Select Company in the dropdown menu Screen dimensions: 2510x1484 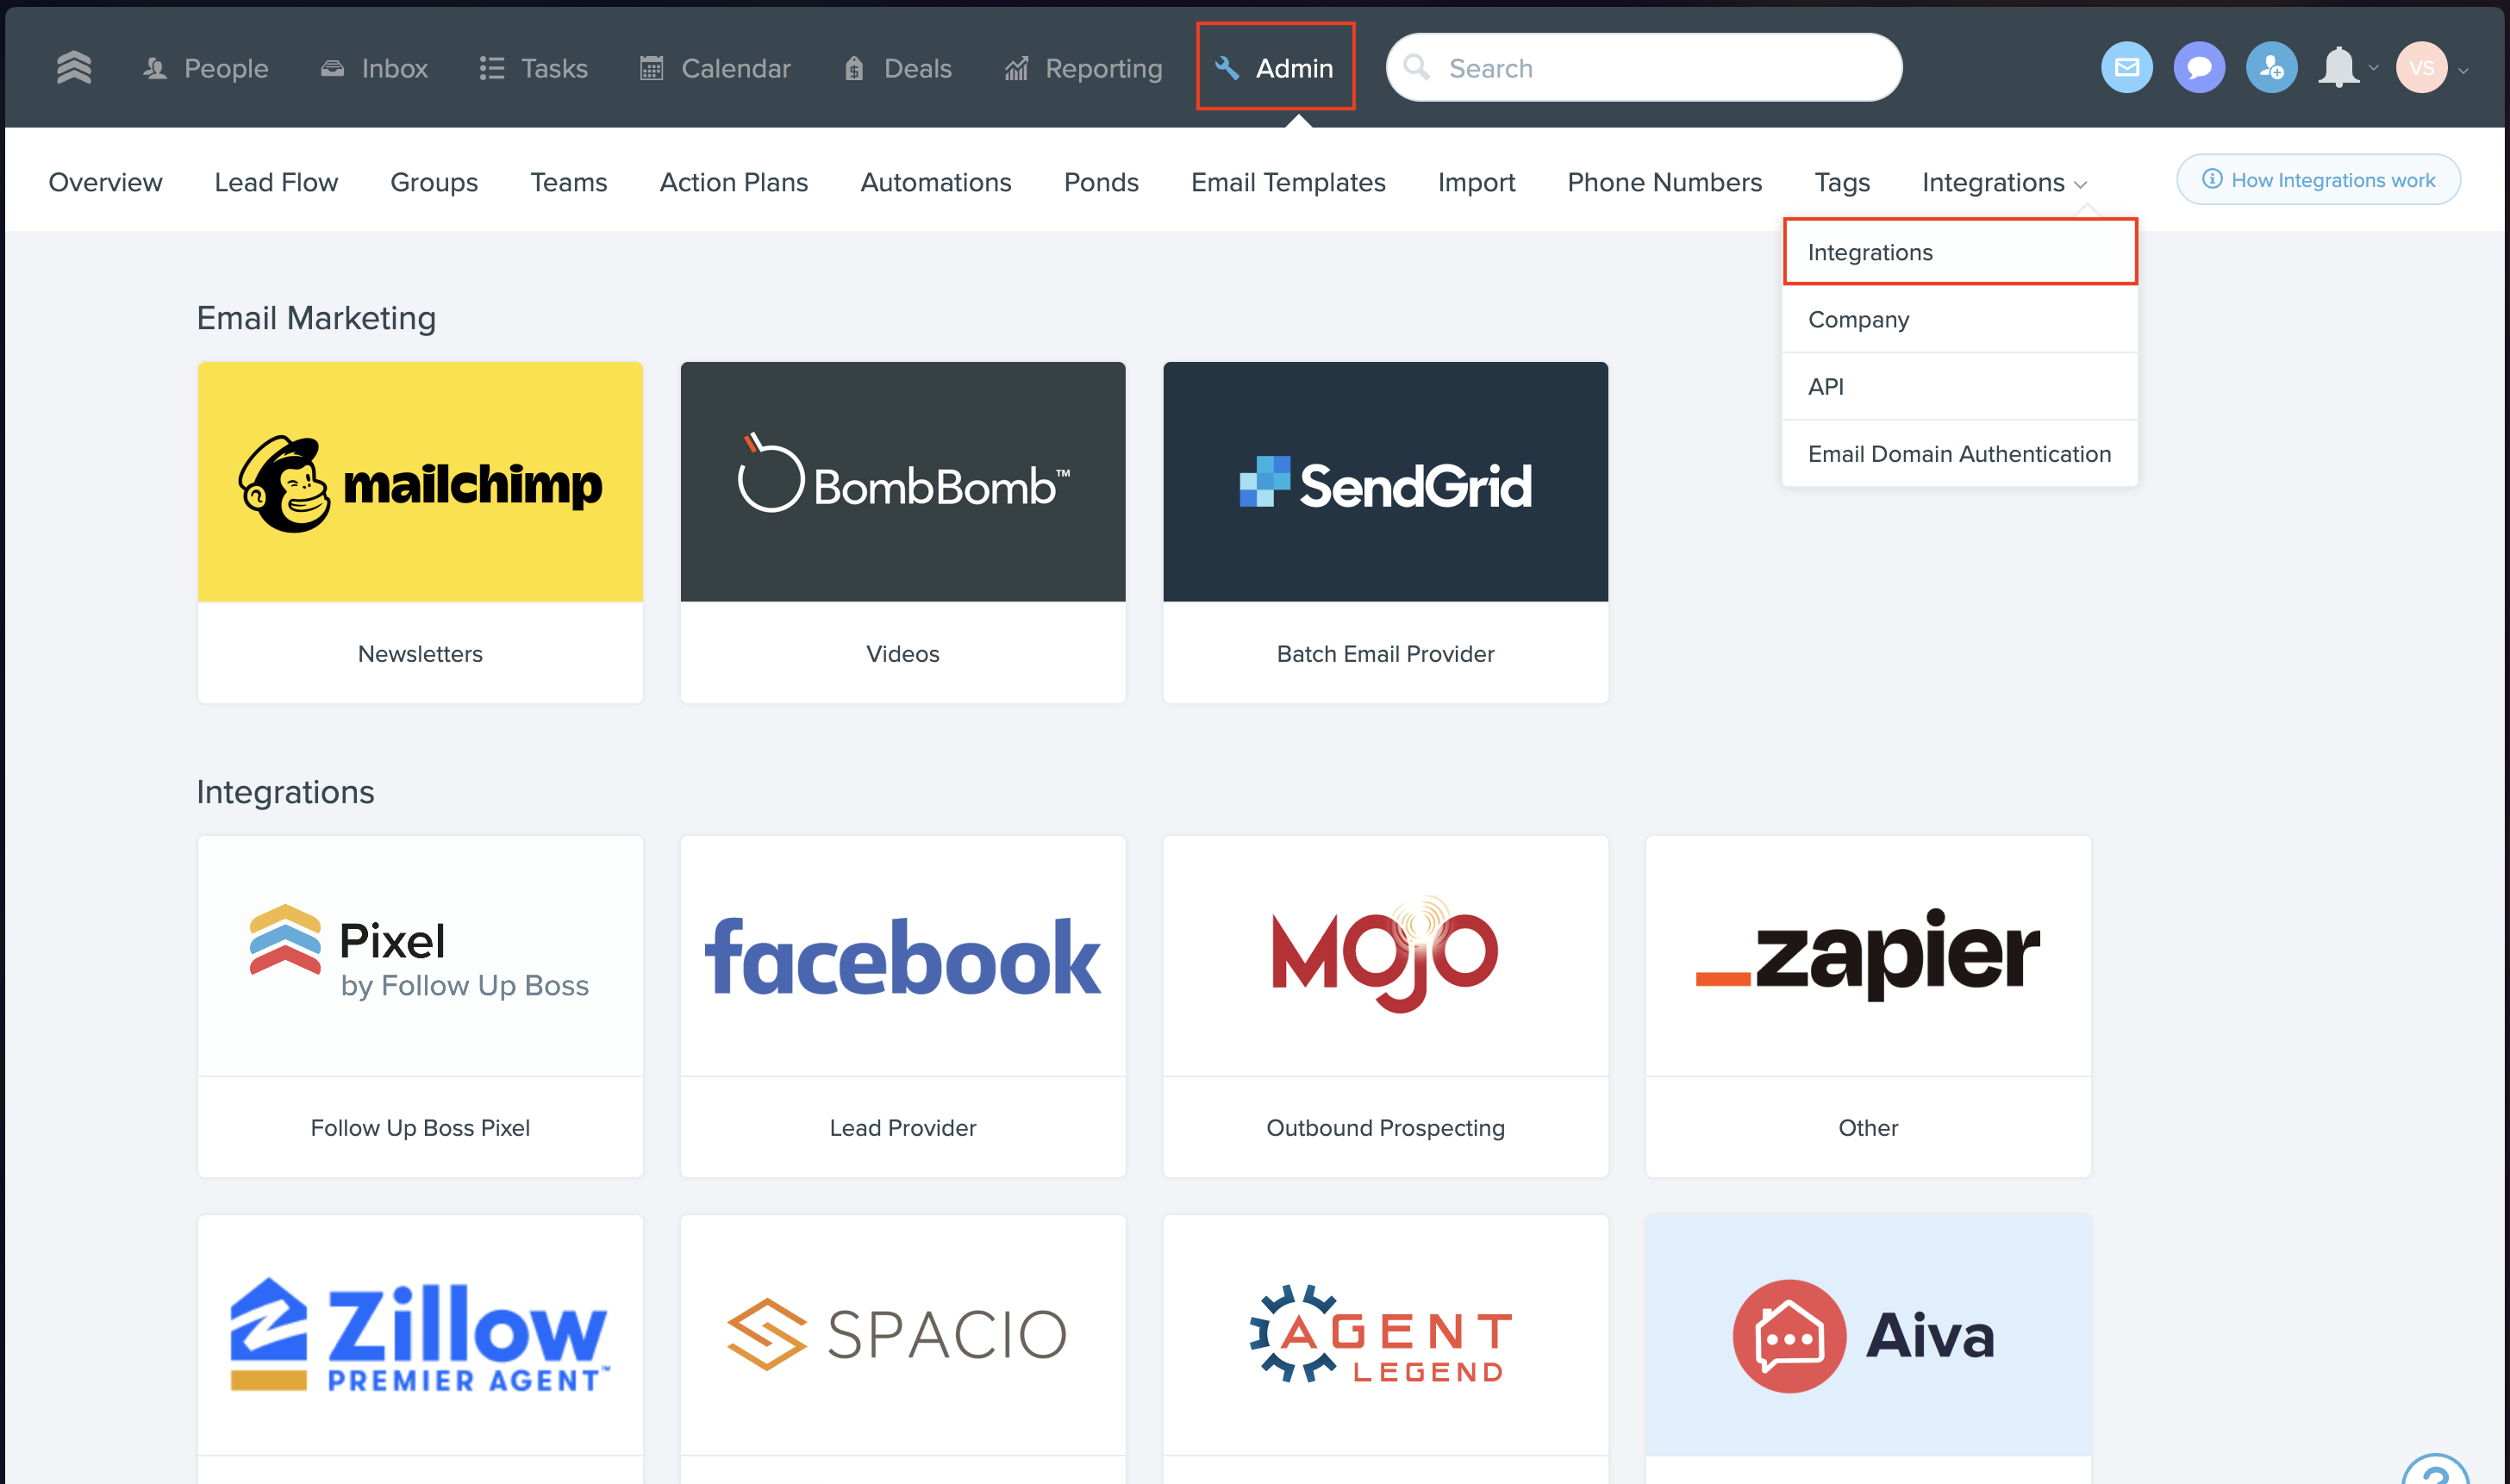click(x=1959, y=319)
